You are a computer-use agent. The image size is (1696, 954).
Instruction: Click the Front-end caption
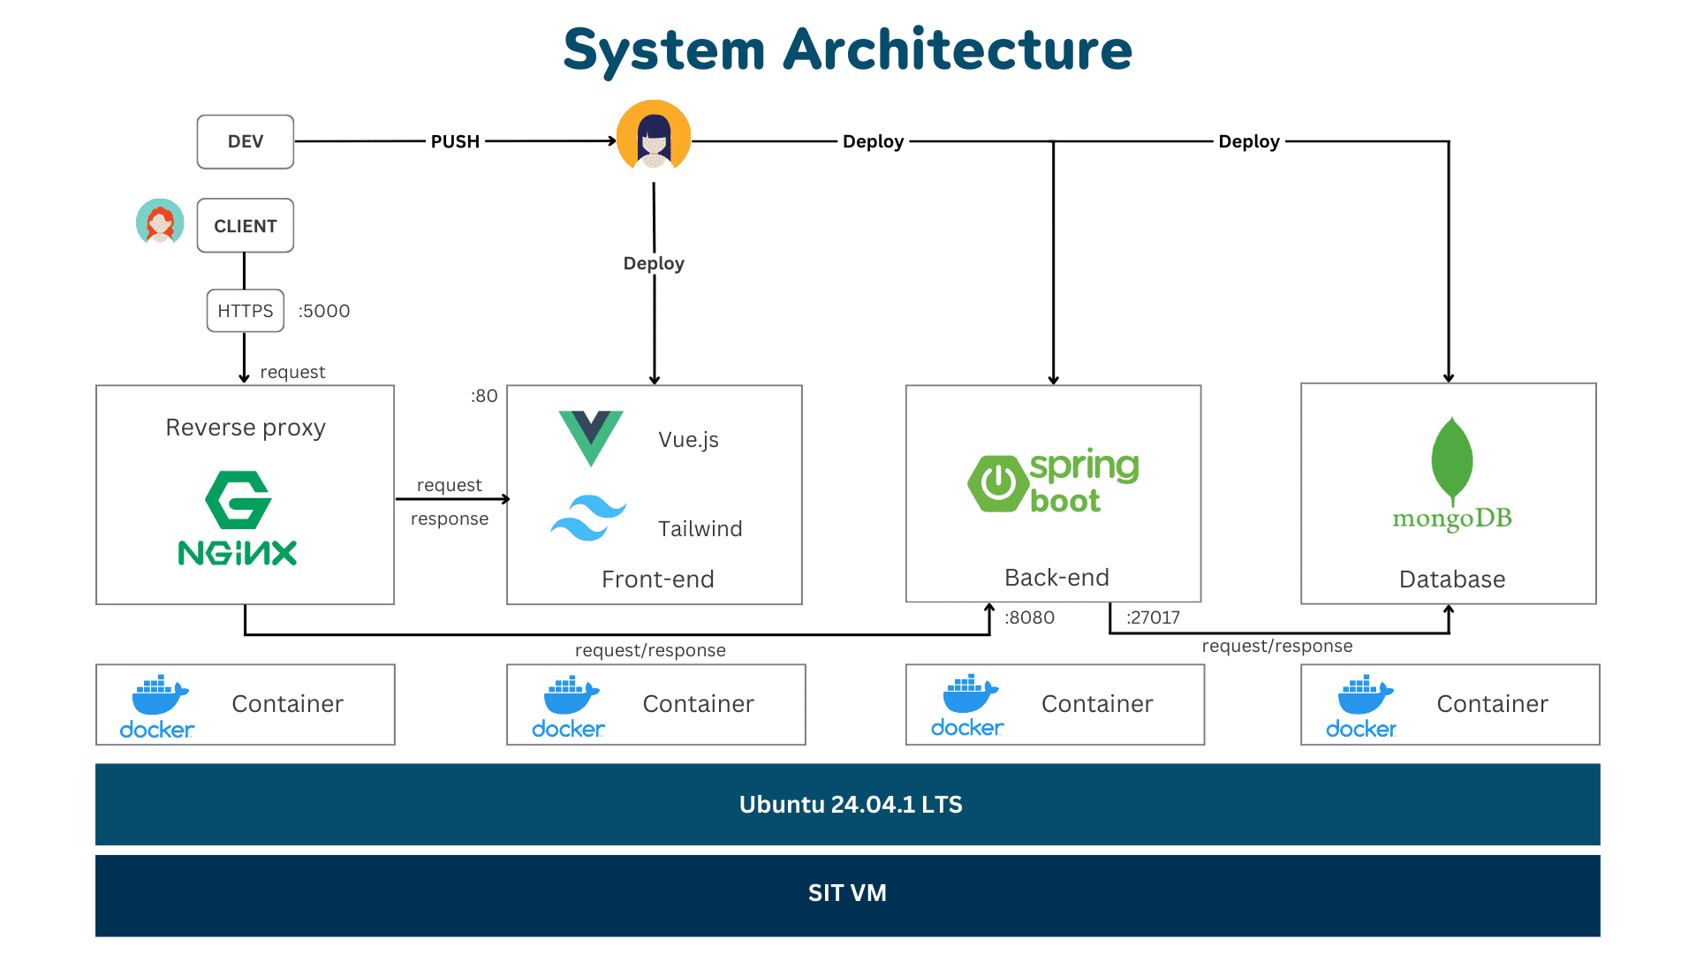[x=658, y=579]
